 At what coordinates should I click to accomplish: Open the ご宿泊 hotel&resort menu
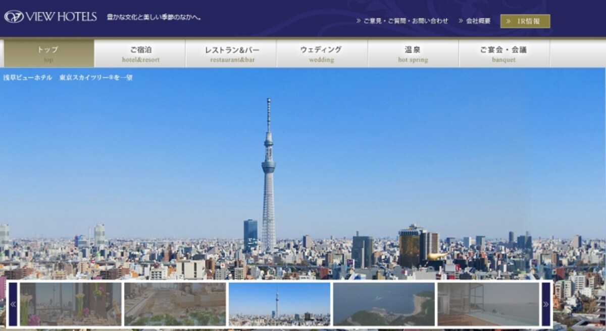(140, 53)
